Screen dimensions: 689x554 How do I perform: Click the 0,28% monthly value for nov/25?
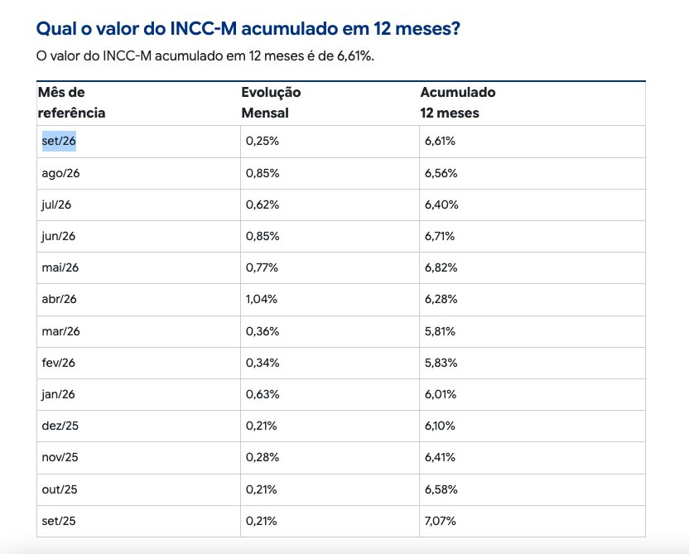pos(263,457)
